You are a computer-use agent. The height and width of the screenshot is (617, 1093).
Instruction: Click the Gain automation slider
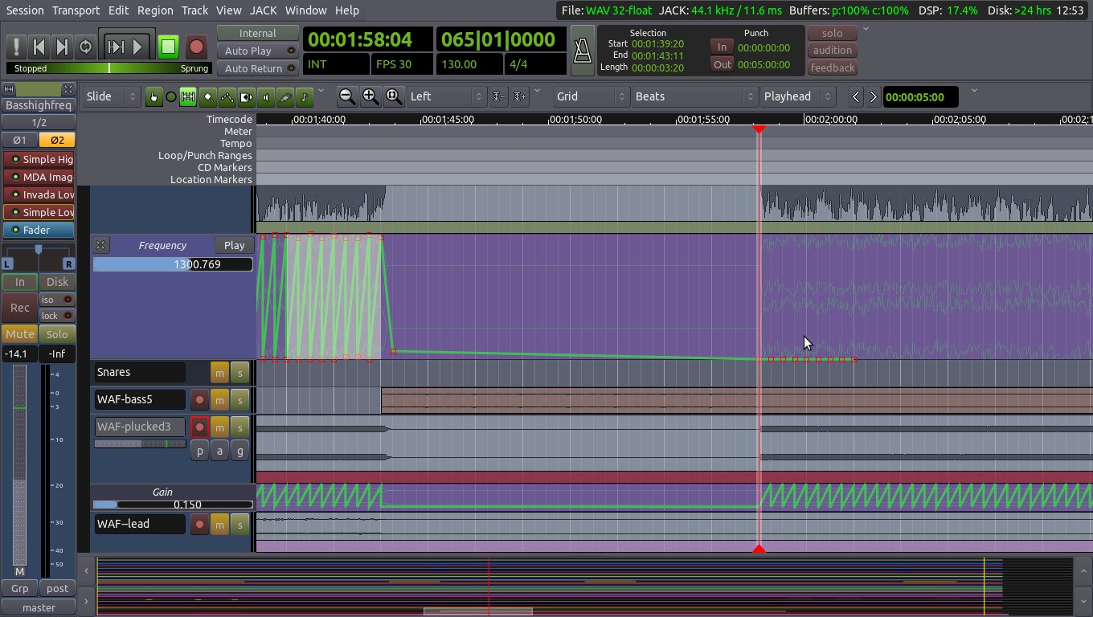pos(173,505)
